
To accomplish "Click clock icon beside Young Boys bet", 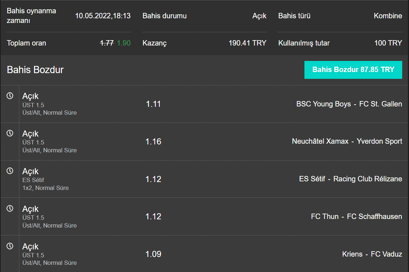I will pos(10,96).
